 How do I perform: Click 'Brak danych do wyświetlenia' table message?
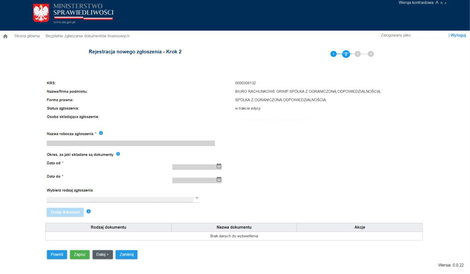pos(234,236)
